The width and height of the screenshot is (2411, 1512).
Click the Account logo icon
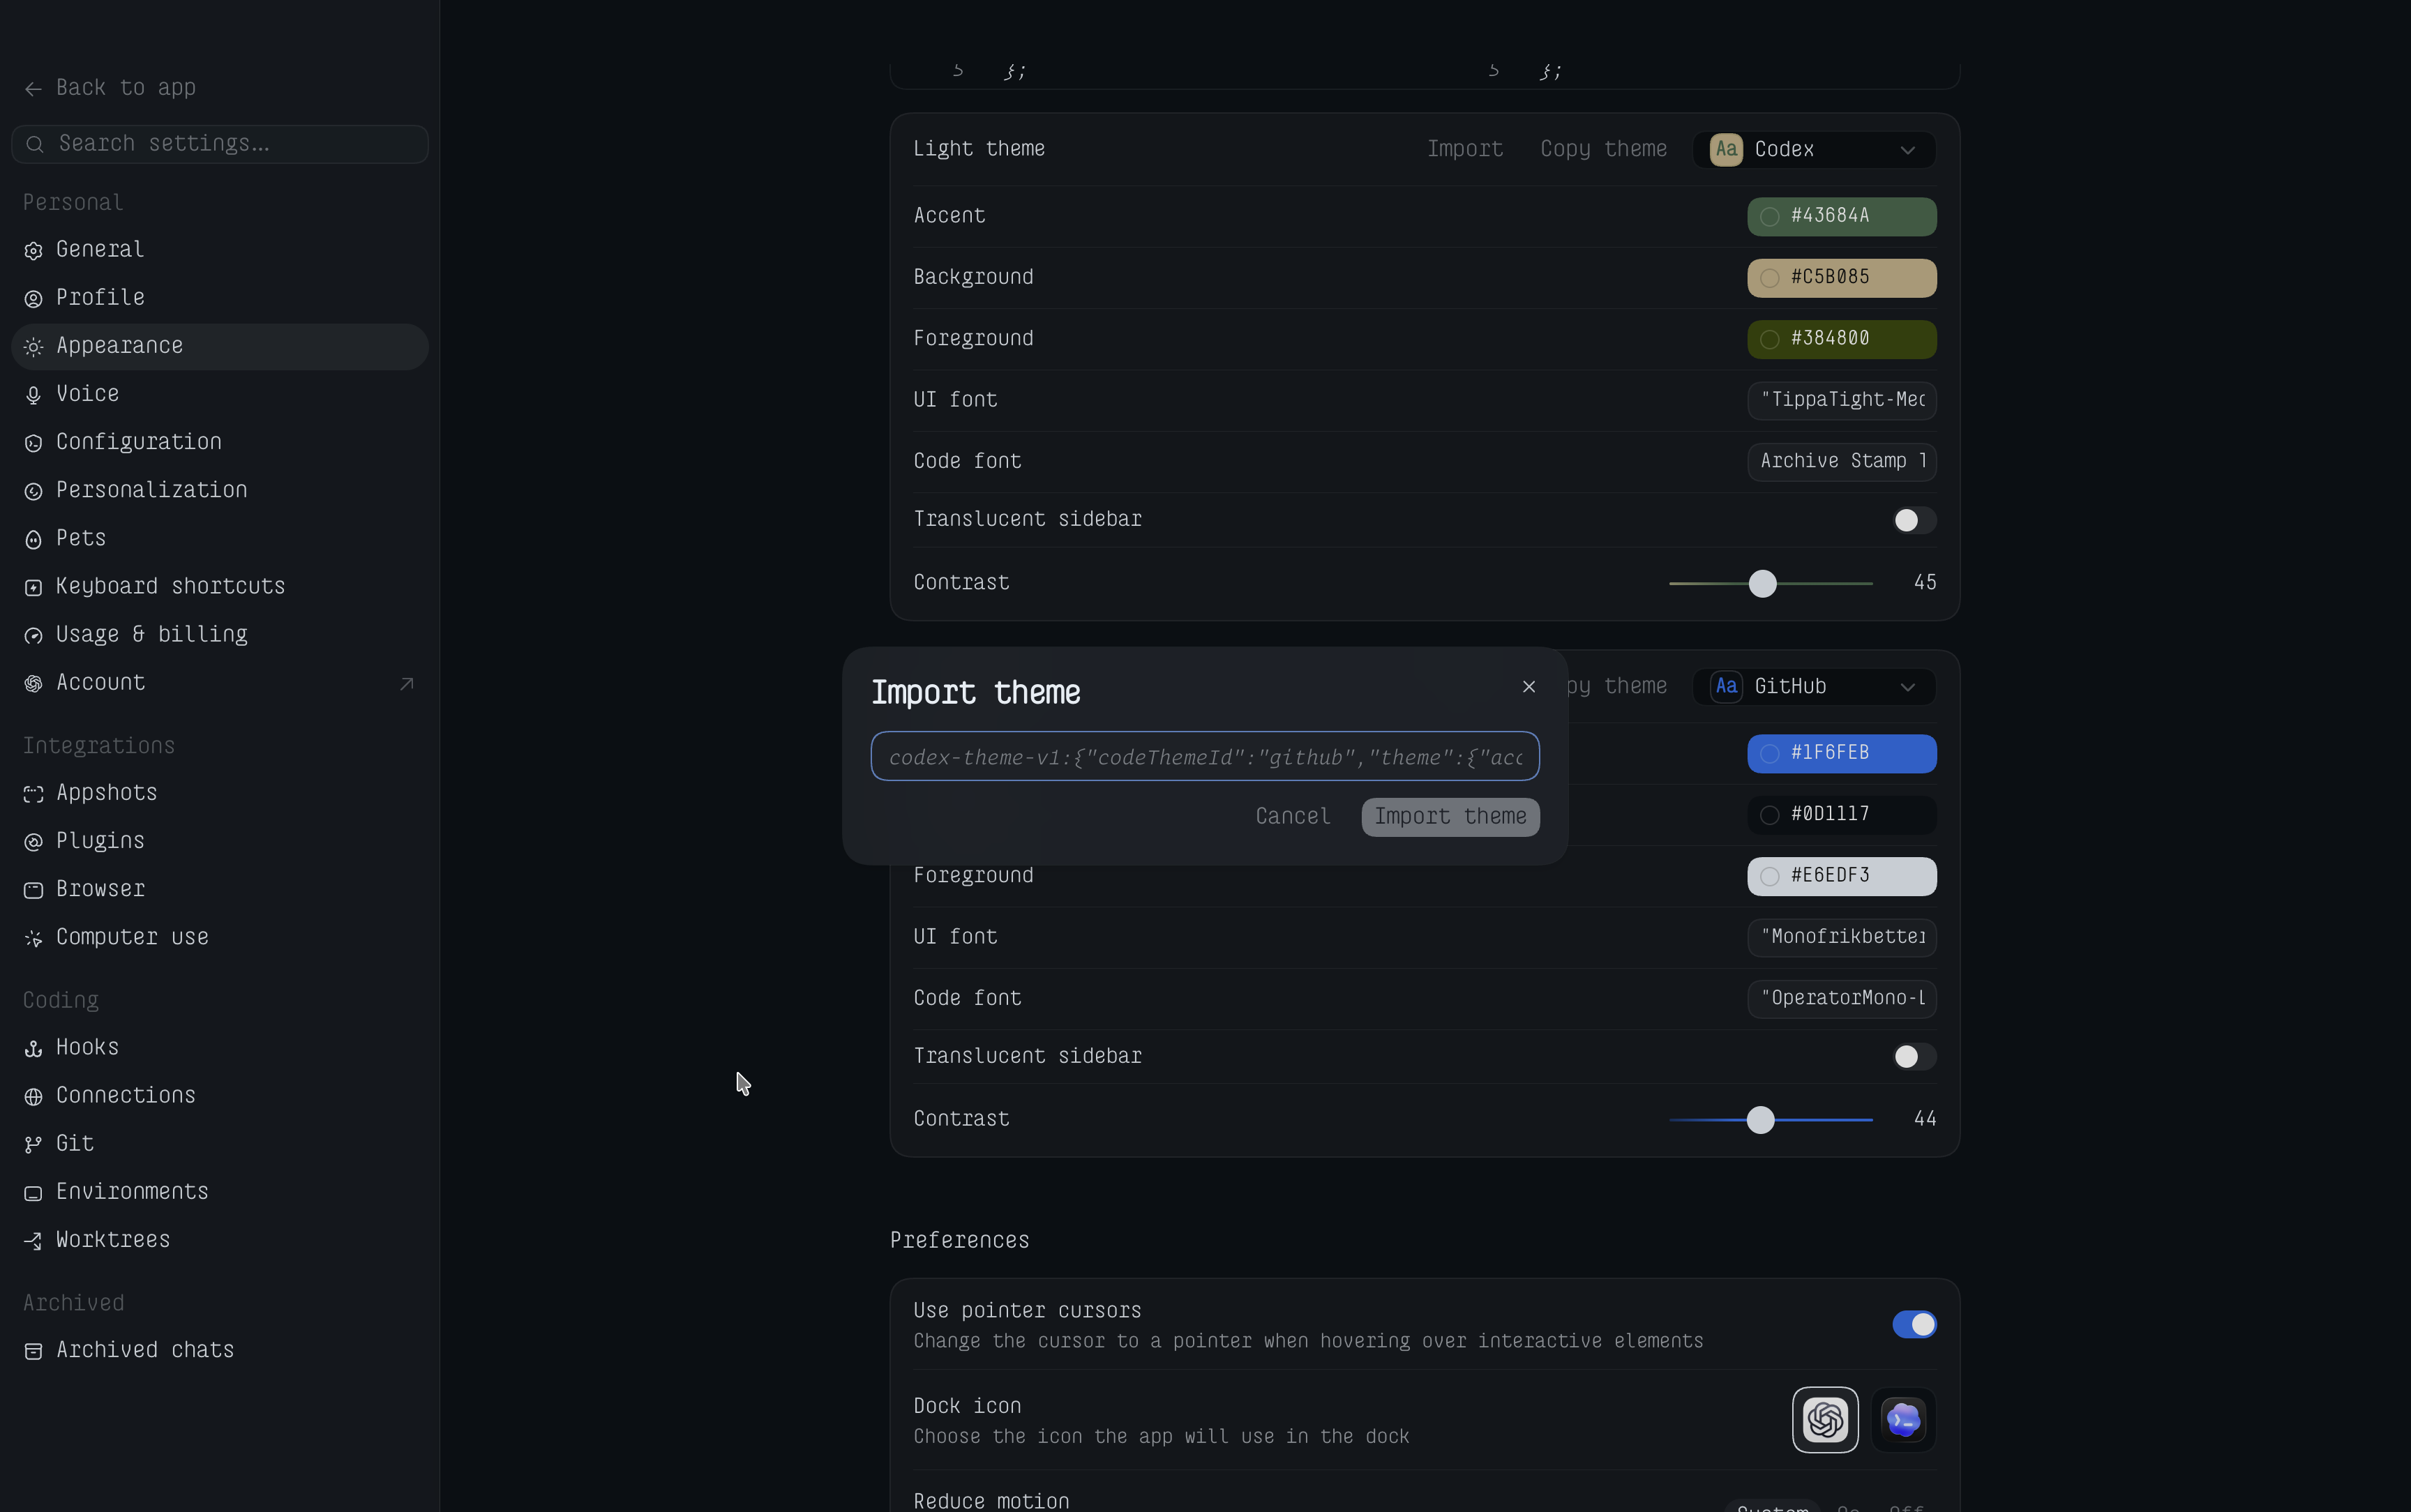(x=33, y=683)
